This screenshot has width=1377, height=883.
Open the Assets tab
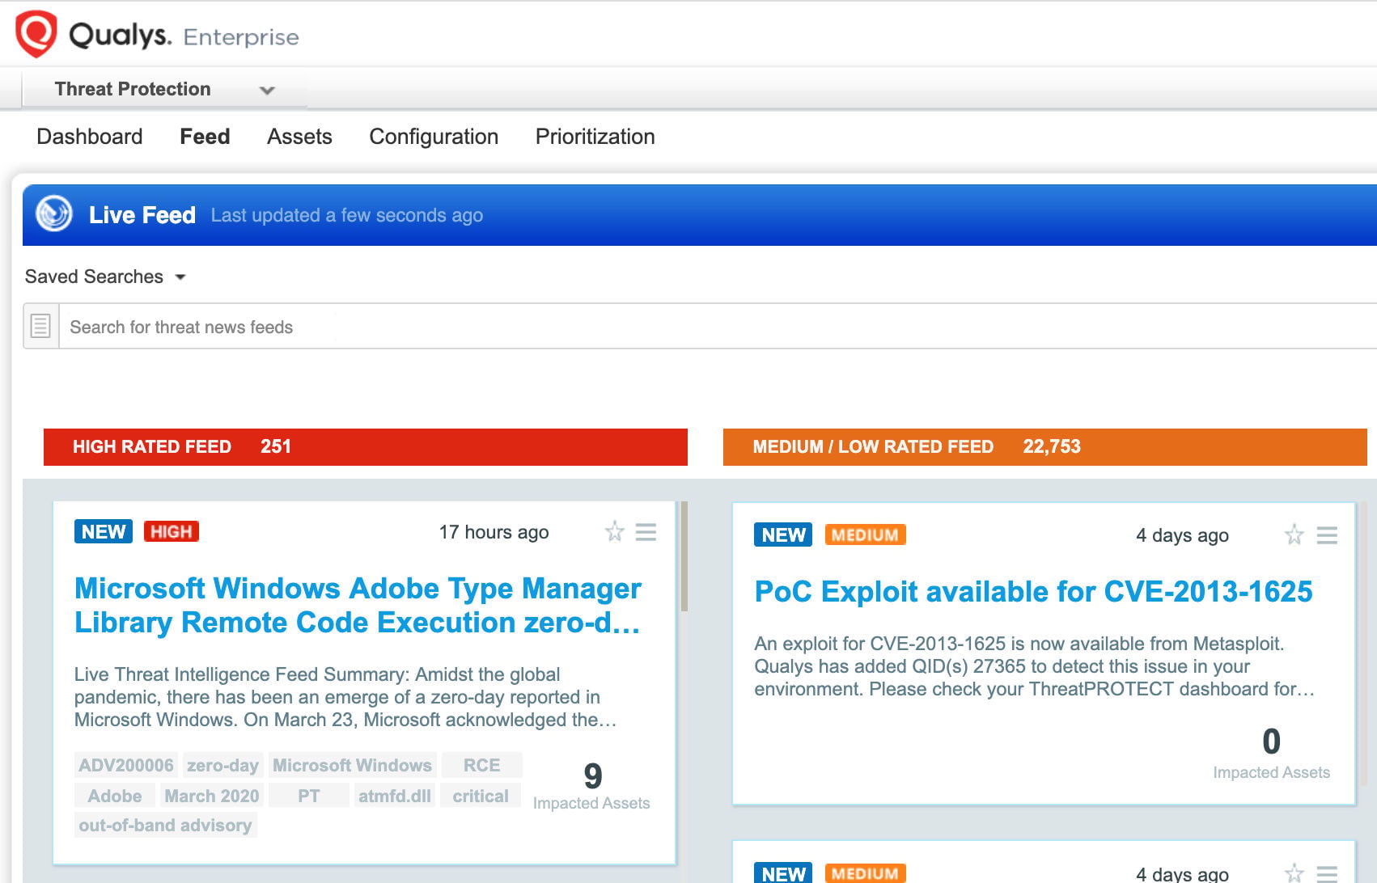[299, 137]
